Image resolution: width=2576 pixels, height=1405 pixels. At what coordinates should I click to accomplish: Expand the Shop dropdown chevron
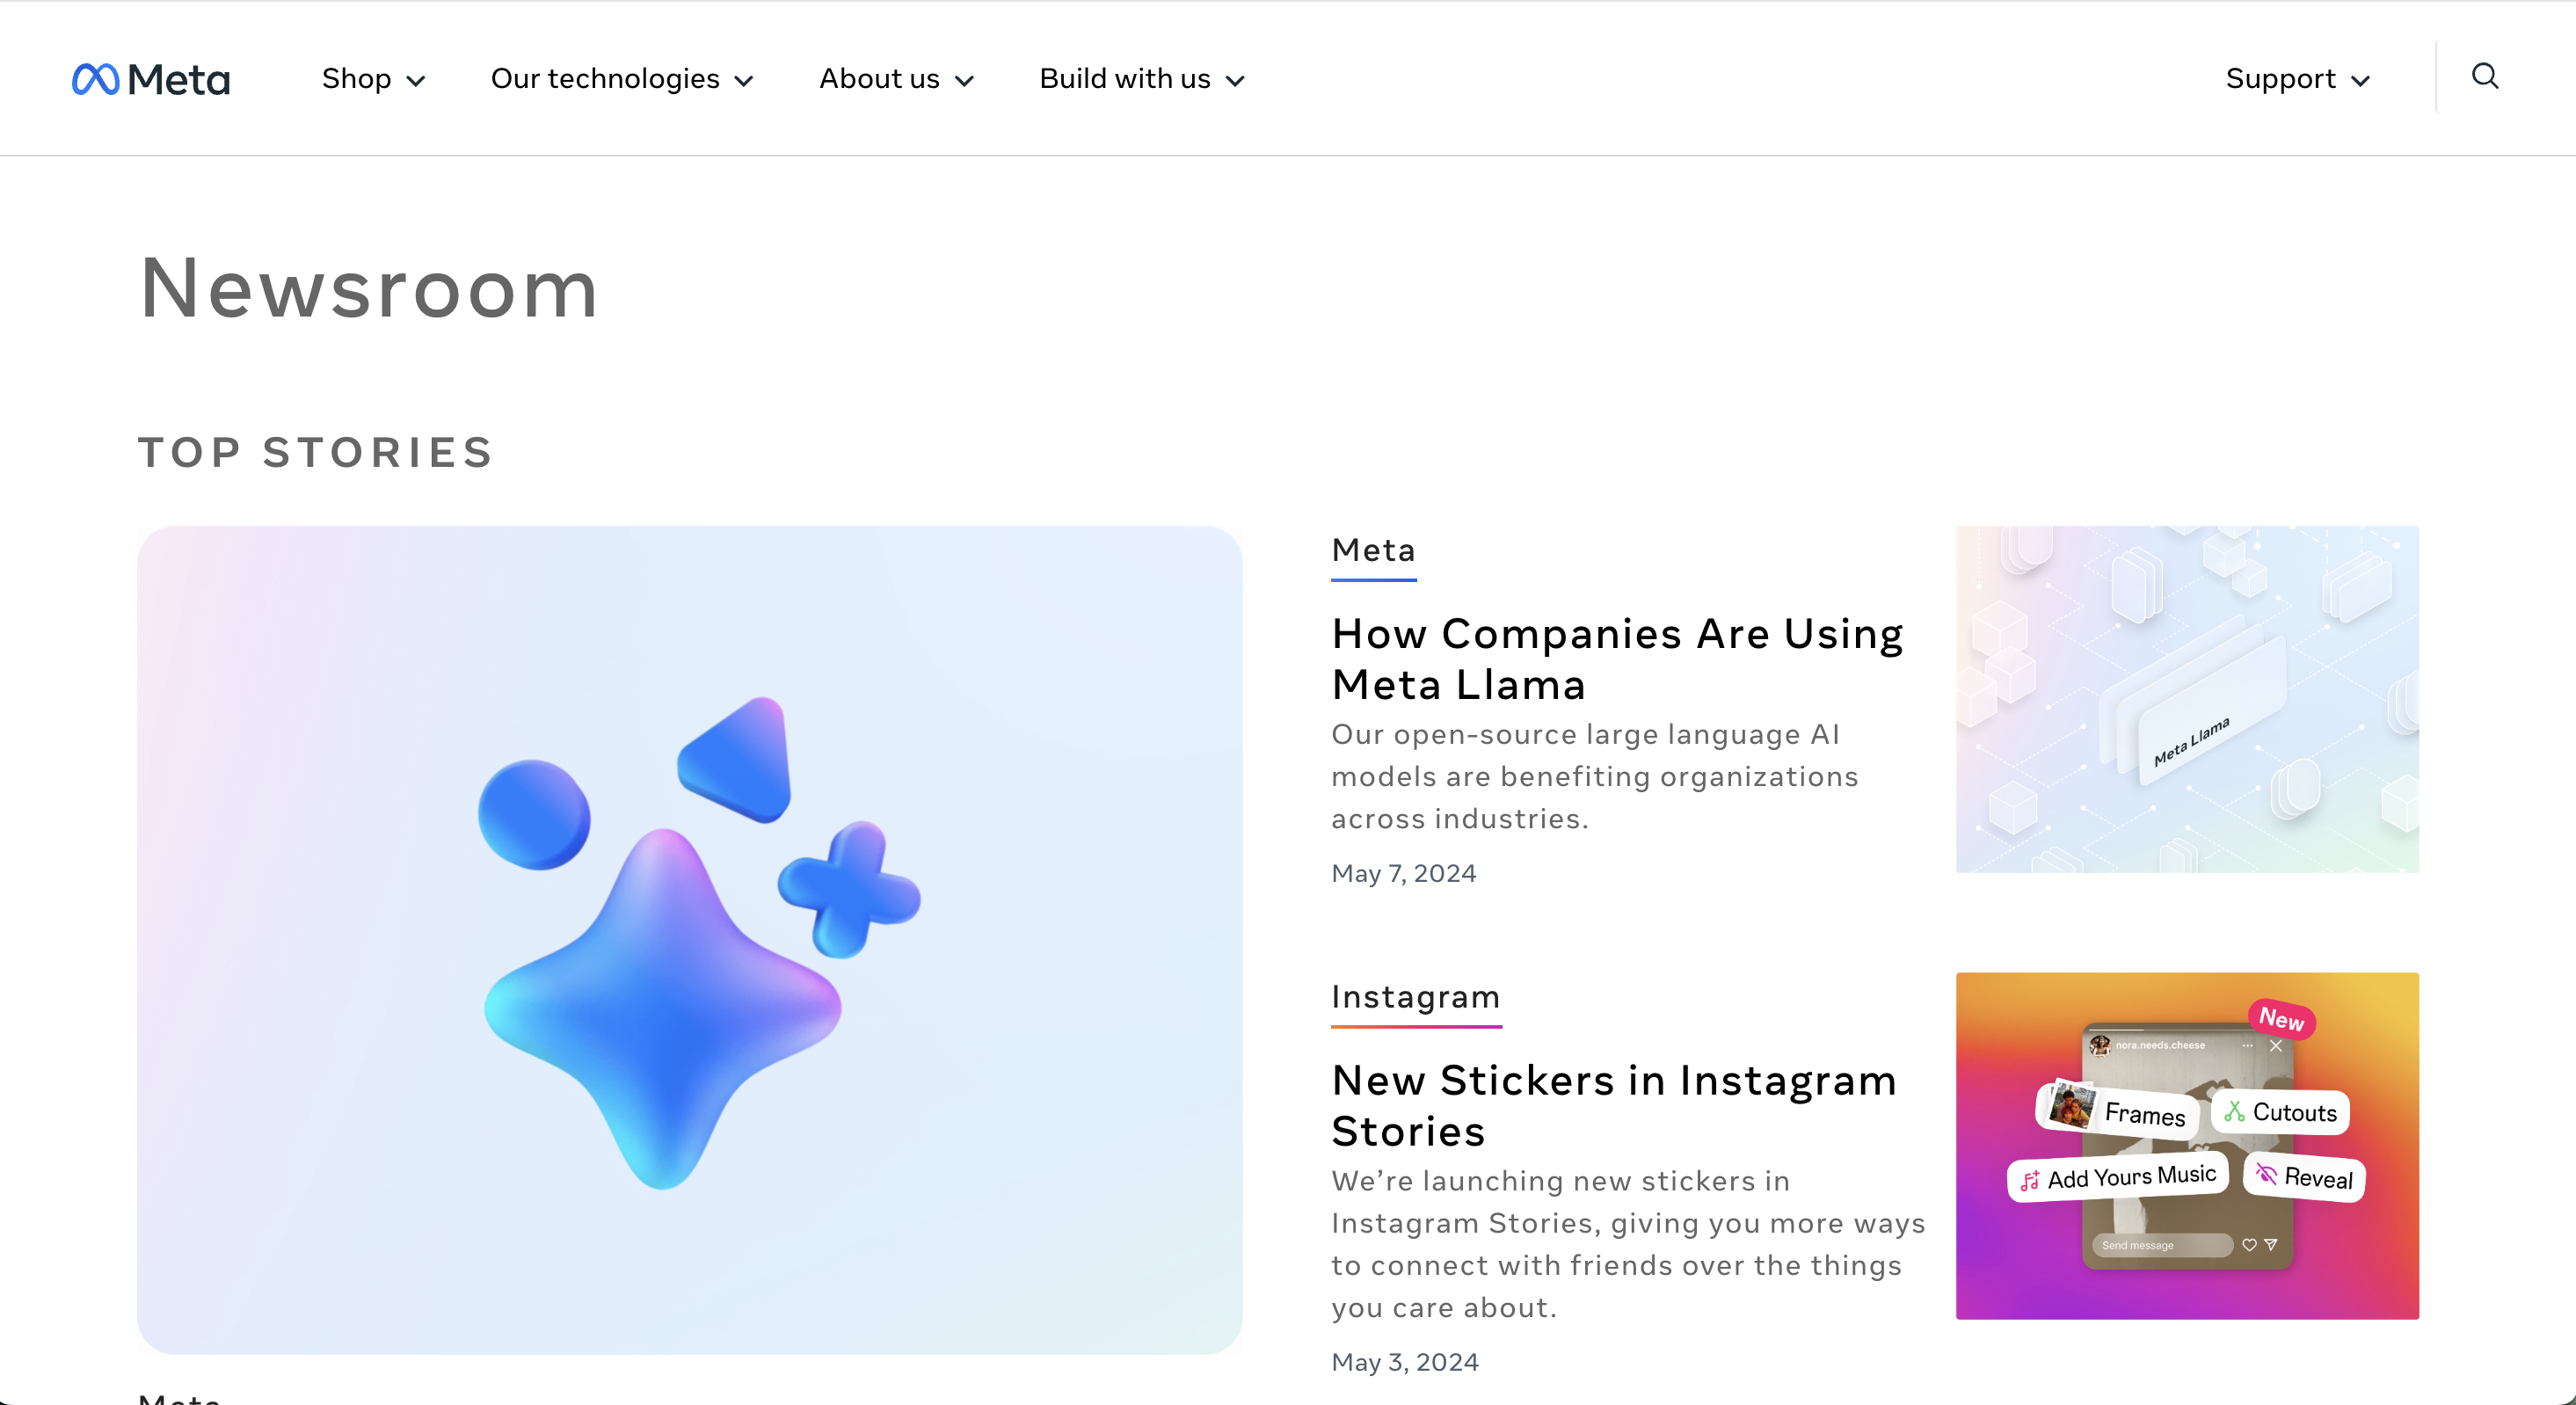pos(416,81)
